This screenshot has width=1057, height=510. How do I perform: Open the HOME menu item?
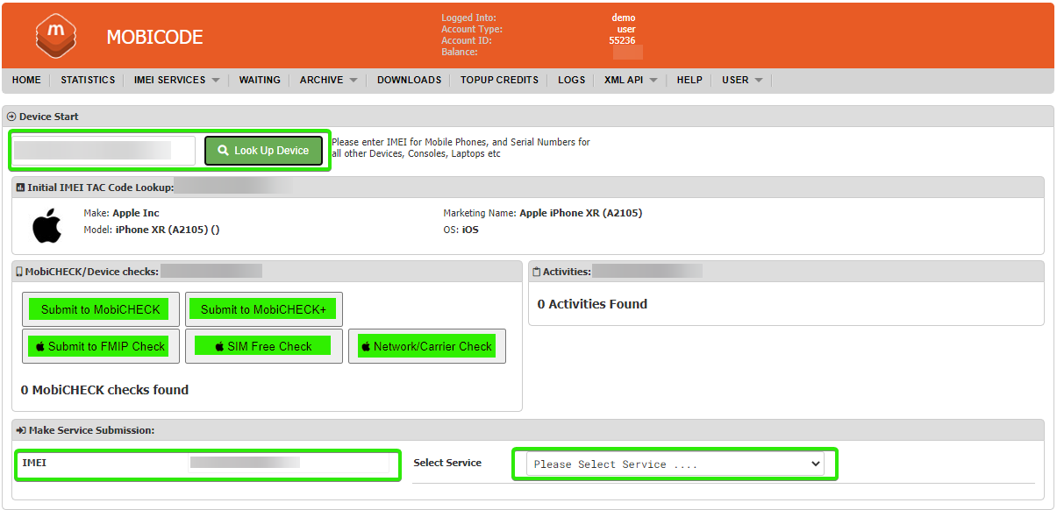pos(26,80)
